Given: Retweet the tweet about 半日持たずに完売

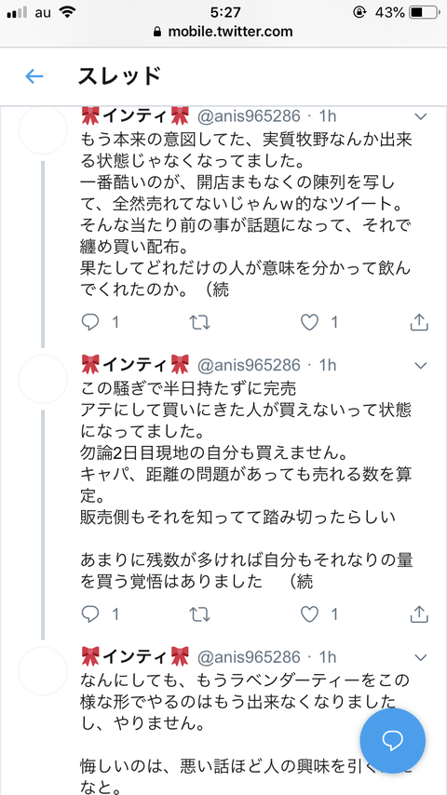Looking at the screenshot, I should click(199, 614).
